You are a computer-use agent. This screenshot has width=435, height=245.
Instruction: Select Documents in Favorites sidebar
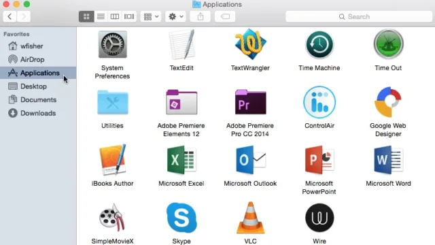coord(38,100)
